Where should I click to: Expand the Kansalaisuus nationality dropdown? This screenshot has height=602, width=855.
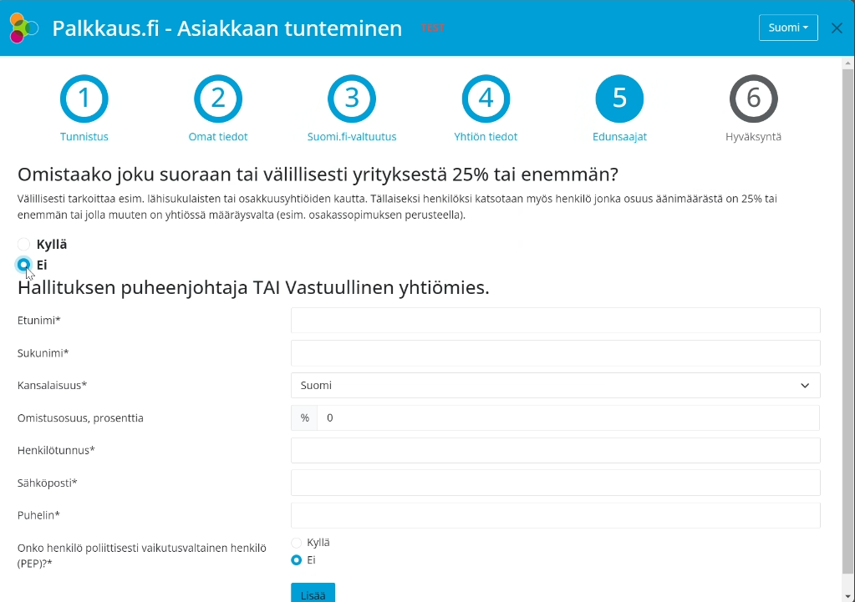tap(555, 386)
